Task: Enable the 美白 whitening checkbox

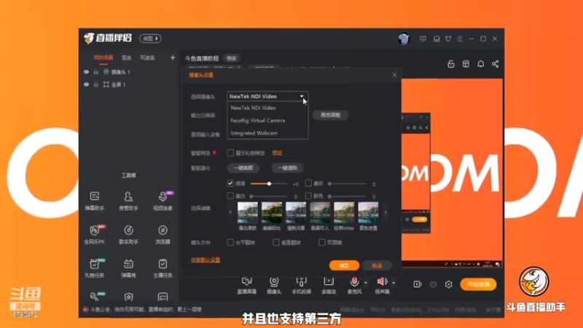Action: (x=230, y=195)
